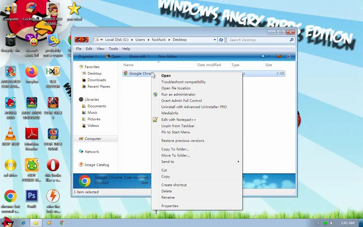Click the Forward arrow in Explorer

85,40
